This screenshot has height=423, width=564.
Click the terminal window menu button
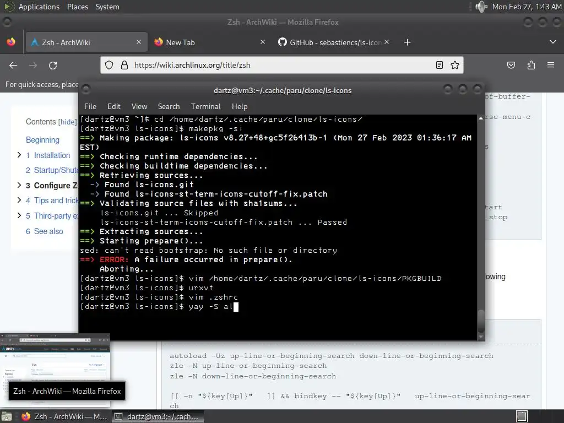(x=86, y=89)
